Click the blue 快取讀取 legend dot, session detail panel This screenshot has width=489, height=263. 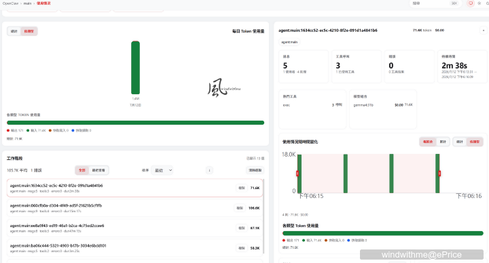tap(348, 240)
